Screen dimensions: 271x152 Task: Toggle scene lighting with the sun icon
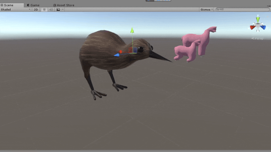pyautogui.click(x=44, y=9)
